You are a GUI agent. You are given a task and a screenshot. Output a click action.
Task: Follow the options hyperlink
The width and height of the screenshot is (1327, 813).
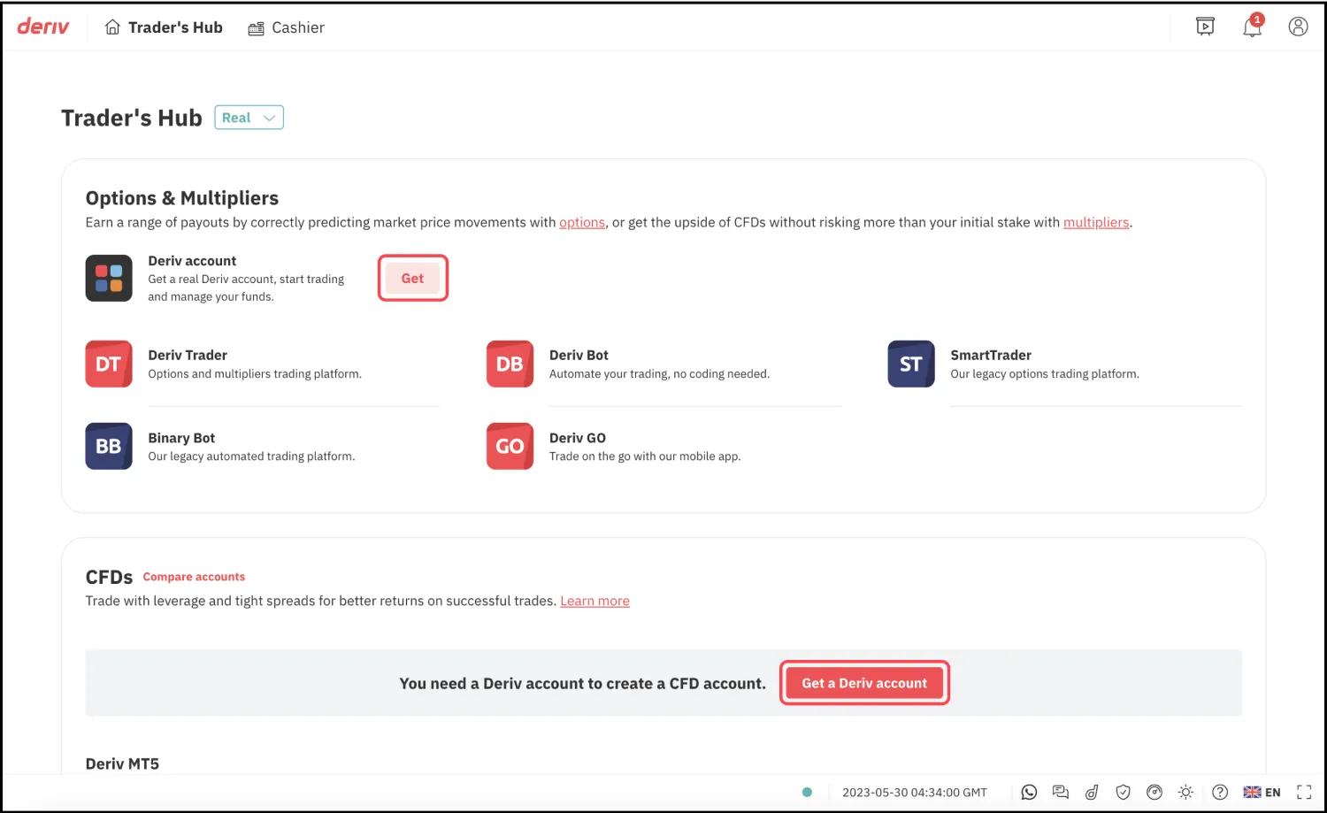click(x=582, y=222)
